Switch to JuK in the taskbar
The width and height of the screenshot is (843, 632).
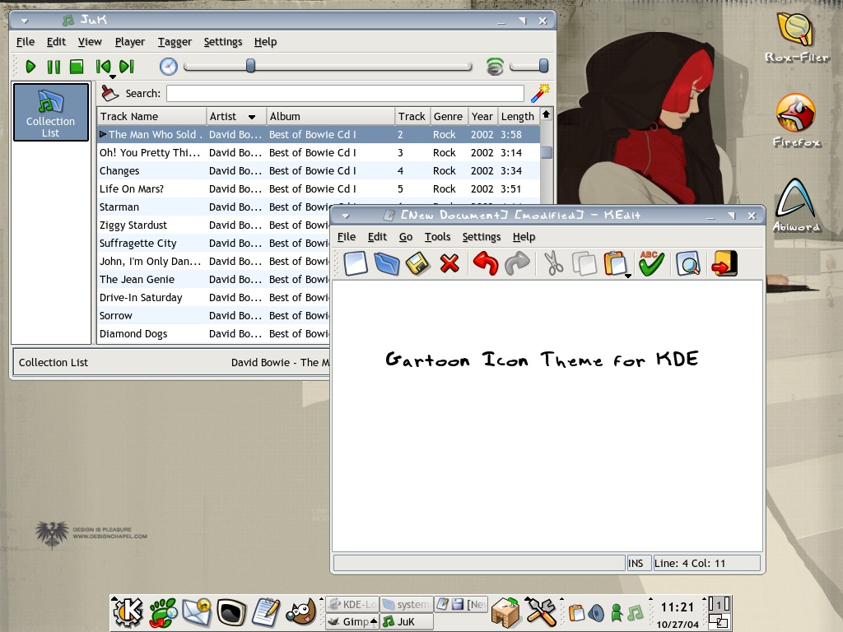(x=407, y=621)
